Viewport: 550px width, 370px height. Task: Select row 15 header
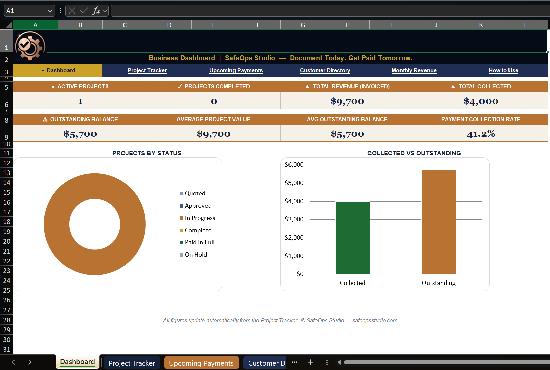click(x=7, y=192)
